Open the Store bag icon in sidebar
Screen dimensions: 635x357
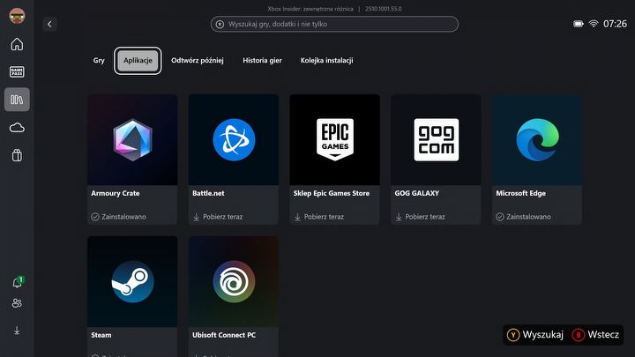17,156
